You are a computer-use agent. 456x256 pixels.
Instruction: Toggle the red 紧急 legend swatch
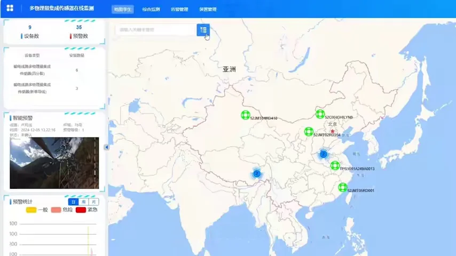(x=81, y=210)
